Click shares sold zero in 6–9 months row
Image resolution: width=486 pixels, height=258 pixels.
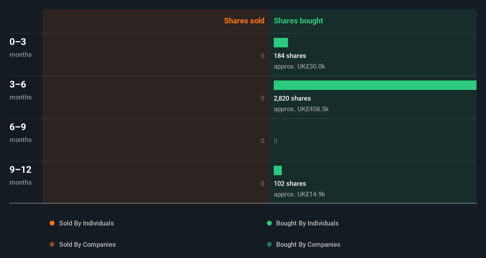(x=263, y=141)
